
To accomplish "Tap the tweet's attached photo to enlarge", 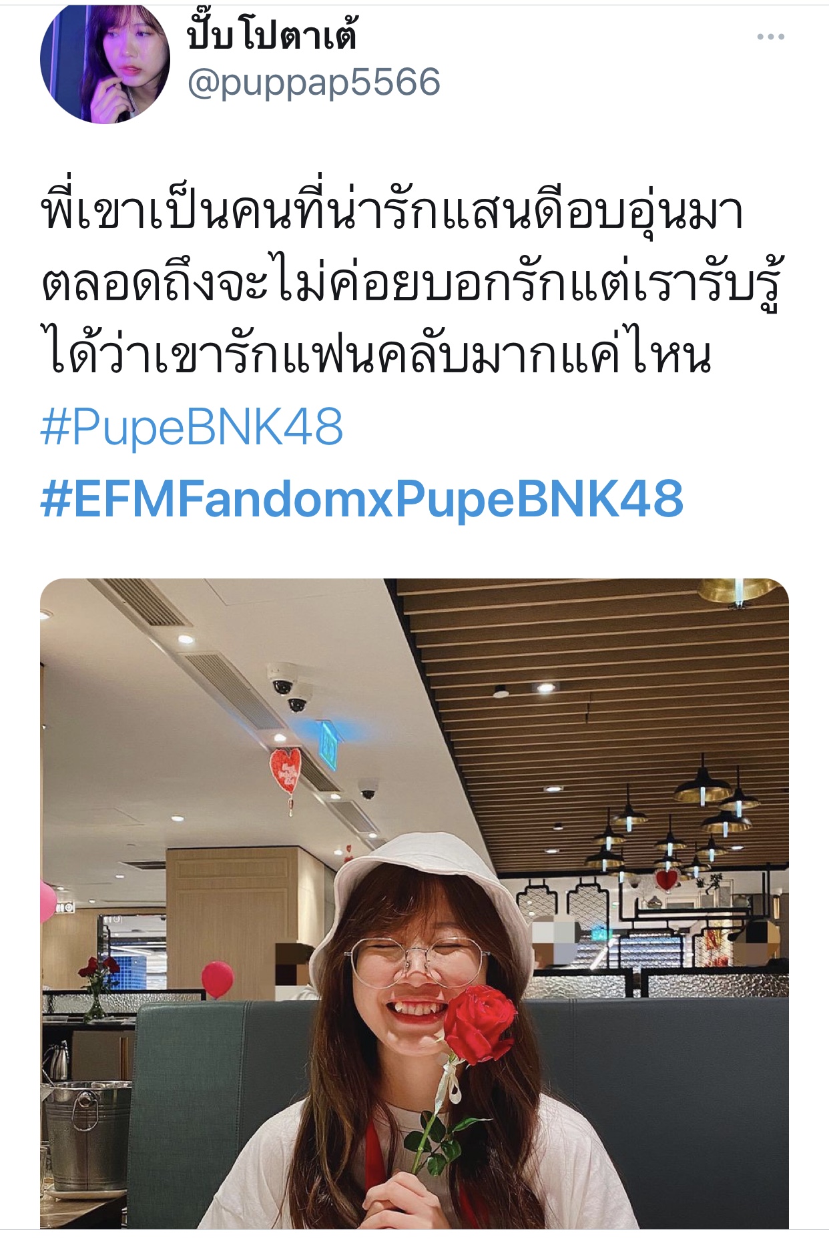I will coord(414,903).
